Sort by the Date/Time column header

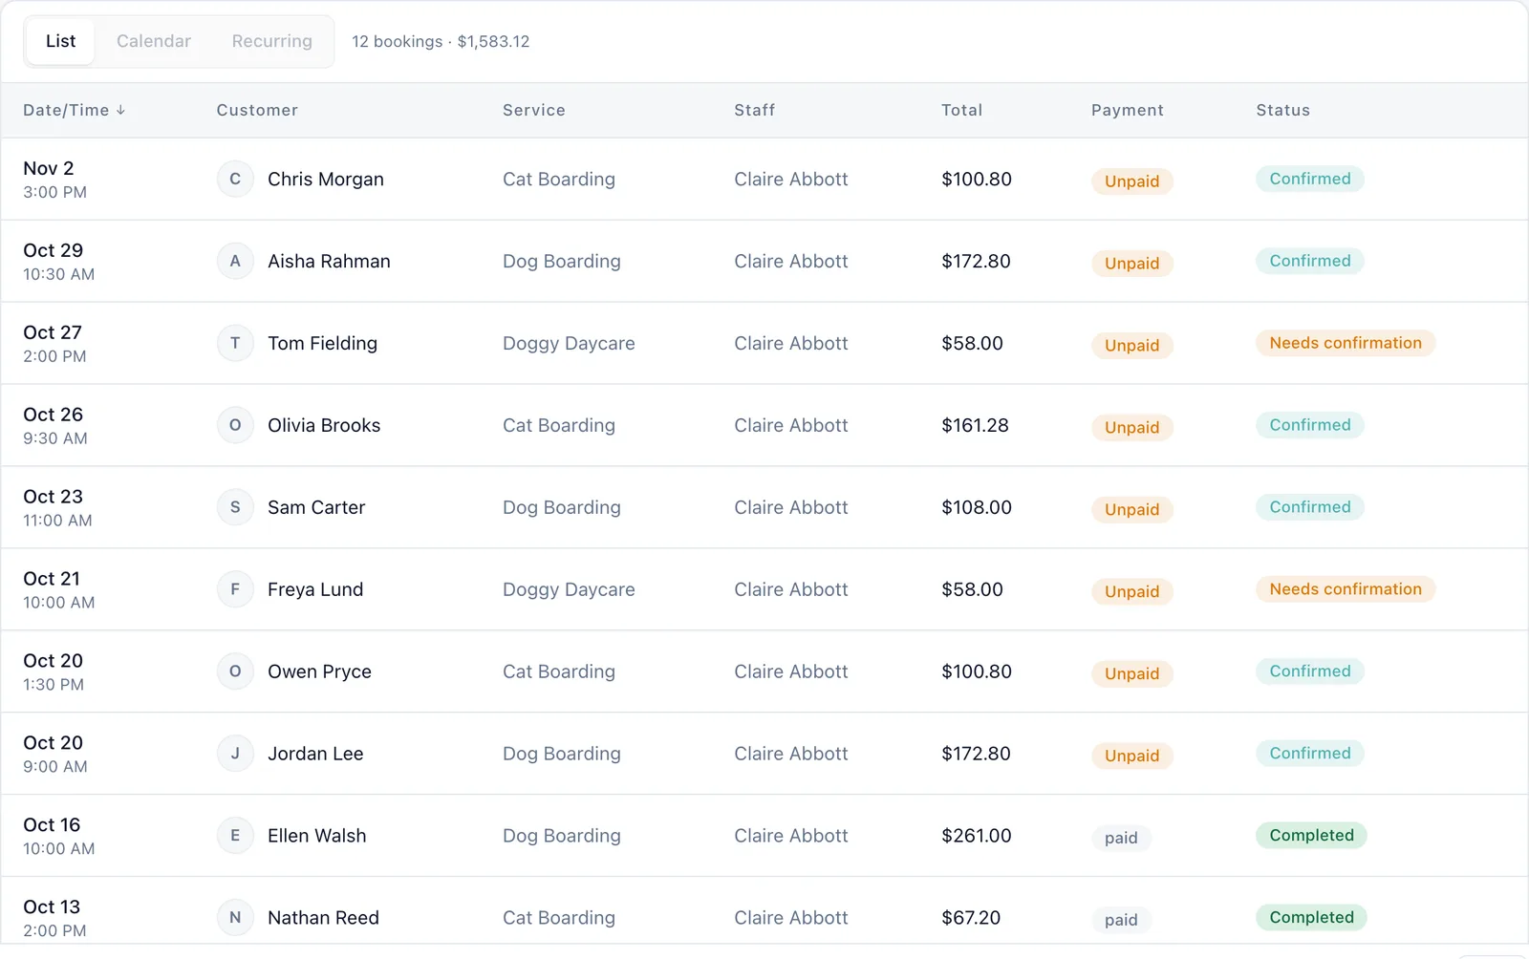pyautogui.click(x=75, y=110)
